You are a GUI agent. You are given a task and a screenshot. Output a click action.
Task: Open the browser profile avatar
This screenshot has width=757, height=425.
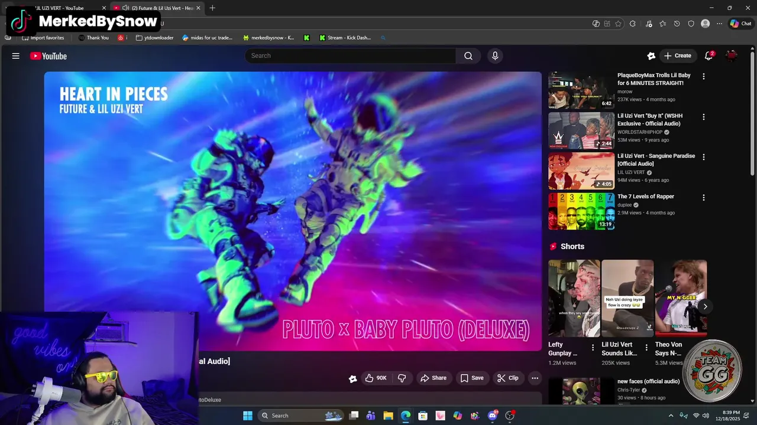(705, 24)
